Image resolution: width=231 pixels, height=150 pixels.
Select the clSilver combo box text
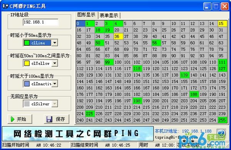(40, 104)
